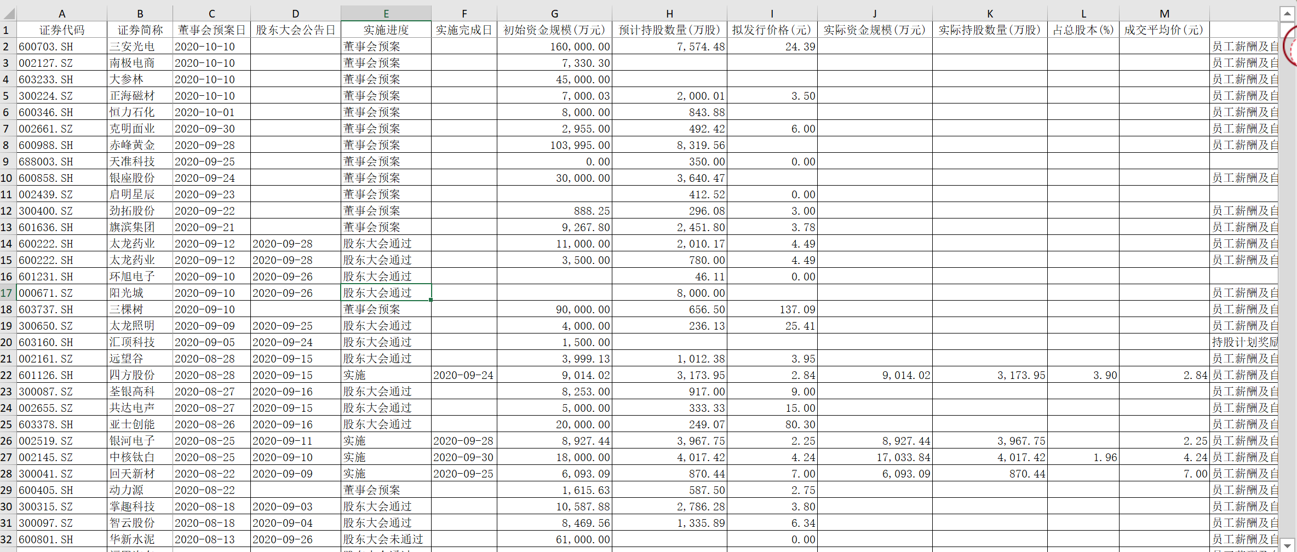Select column C by its header
Screen dimensions: 1297x552
tap(212, 14)
